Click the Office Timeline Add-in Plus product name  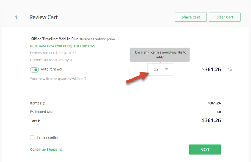click(55, 39)
